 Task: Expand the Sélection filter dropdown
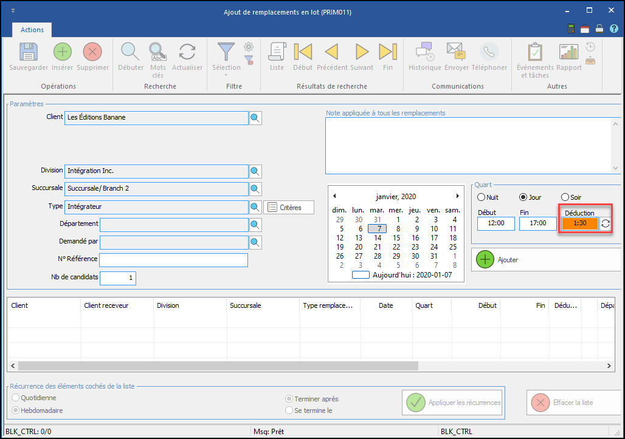226,75
